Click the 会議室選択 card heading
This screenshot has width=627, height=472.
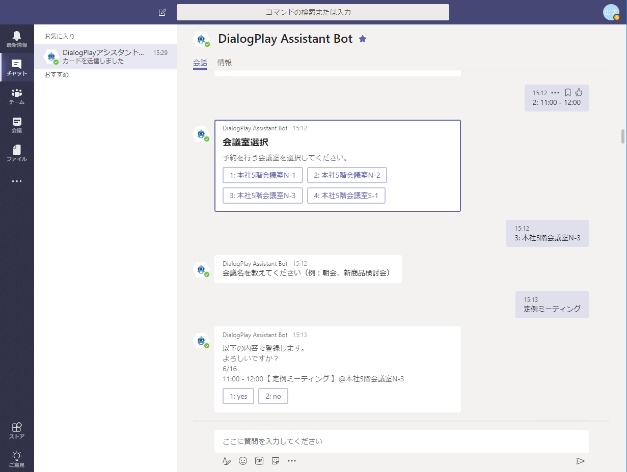pyautogui.click(x=246, y=142)
